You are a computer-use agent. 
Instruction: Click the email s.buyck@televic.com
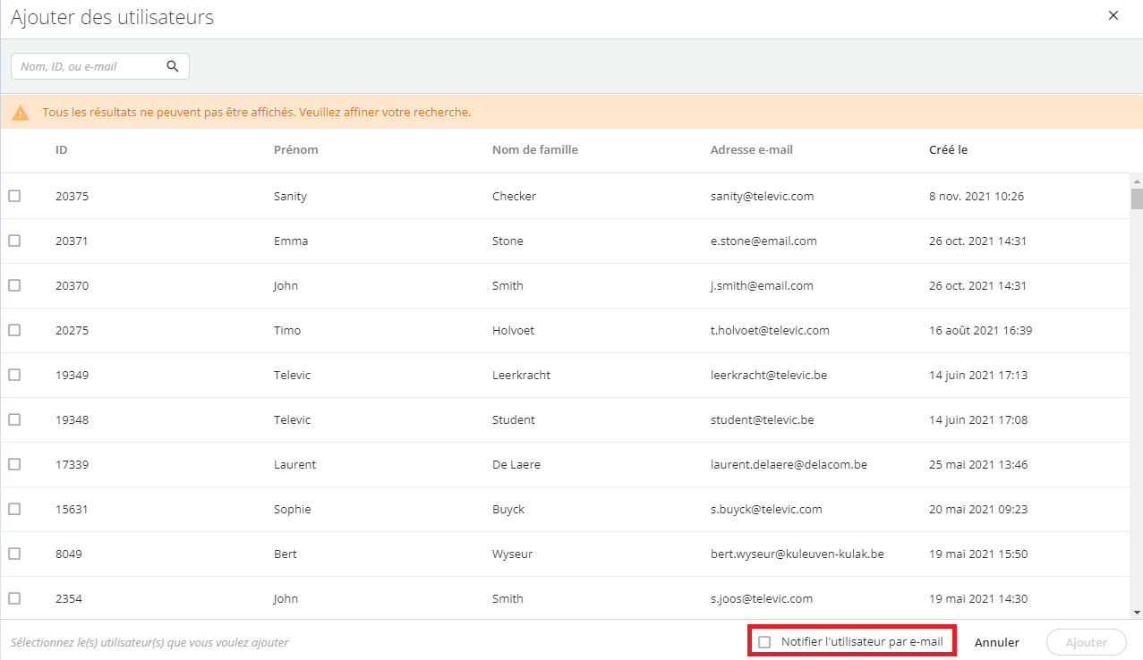click(766, 509)
